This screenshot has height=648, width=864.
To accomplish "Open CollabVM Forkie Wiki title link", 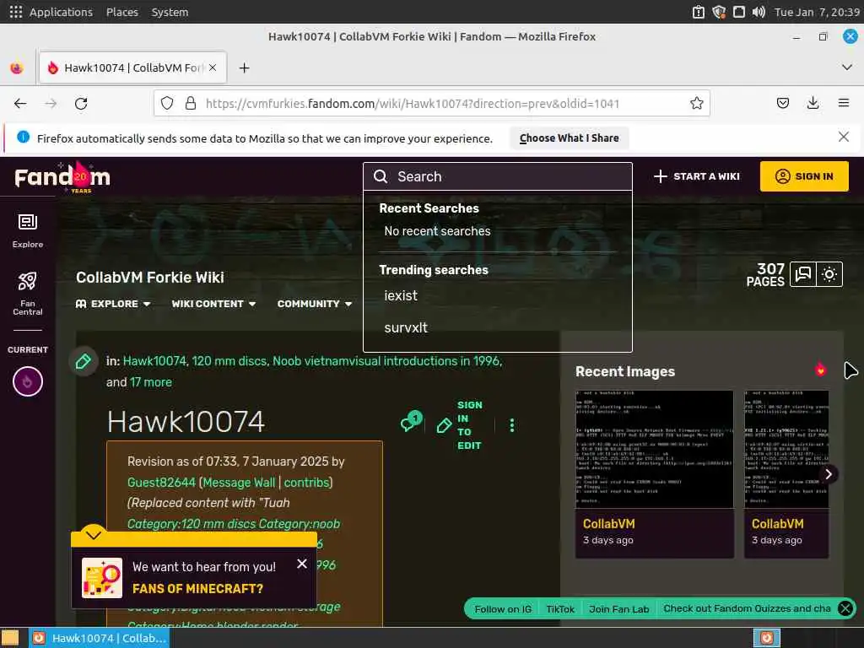I will click(x=150, y=277).
